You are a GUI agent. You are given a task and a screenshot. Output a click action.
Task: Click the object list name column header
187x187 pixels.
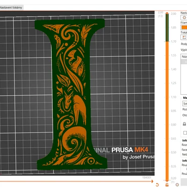pos(184,57)
